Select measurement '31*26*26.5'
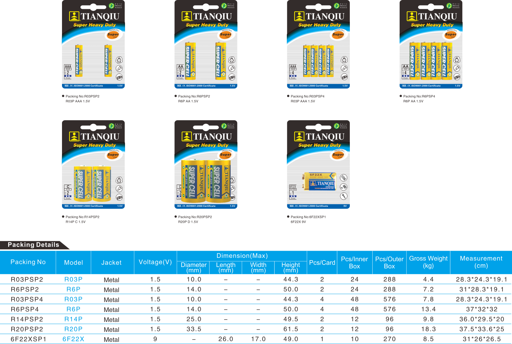 482,339
